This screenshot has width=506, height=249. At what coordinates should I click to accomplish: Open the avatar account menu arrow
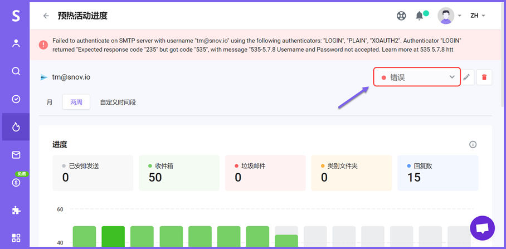[460, 16]
